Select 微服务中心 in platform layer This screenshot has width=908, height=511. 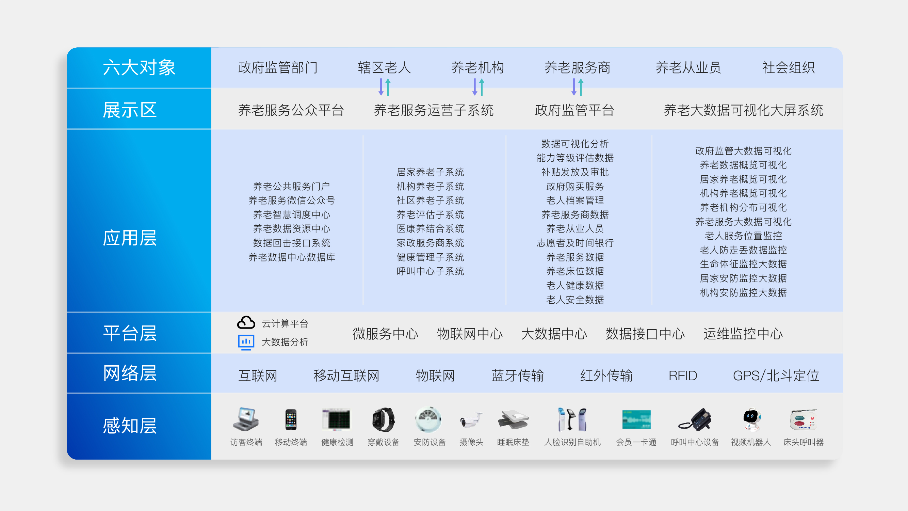(x=385, y=334)
